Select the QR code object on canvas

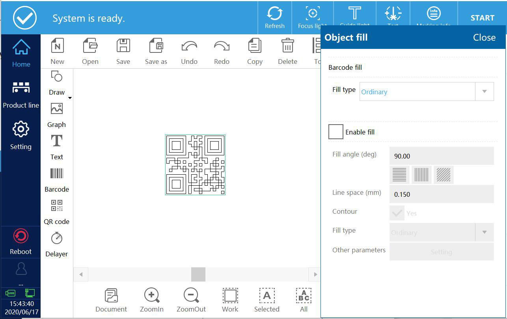195,164
